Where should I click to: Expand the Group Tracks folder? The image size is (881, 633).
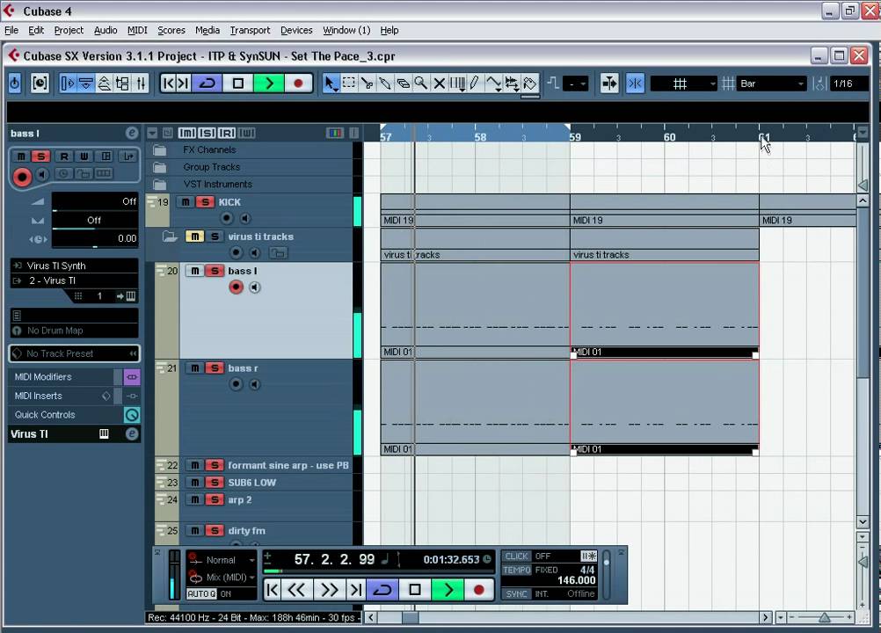[160, 167]
